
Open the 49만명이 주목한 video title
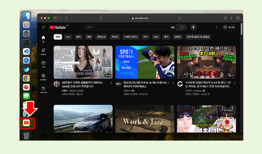pyautogui.click(x=82, y=85)
